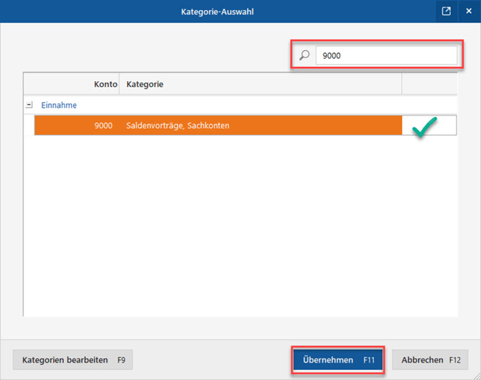
Task: Click the F11 shortcut label on Übernehmen
Action: tap(369, 360)
